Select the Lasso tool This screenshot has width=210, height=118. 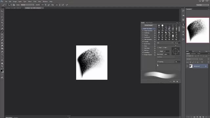pos(2,17)
